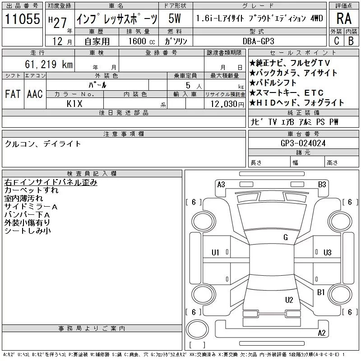This screenshot has height=361, width=361.
Task: Click sales point バックカメラ、アイサイト
Action: click(x=293, y=73)
